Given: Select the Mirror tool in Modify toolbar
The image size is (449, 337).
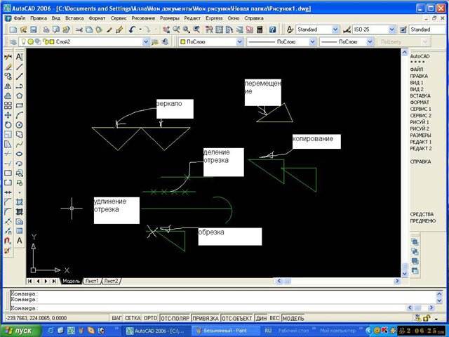Looking at the screenshot, I should (8, 86).
